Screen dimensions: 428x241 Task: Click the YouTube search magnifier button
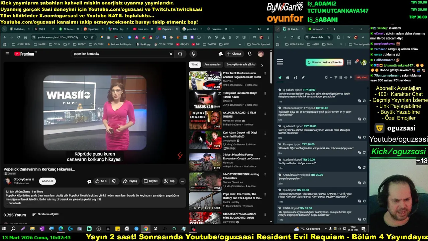pos(180,54)
